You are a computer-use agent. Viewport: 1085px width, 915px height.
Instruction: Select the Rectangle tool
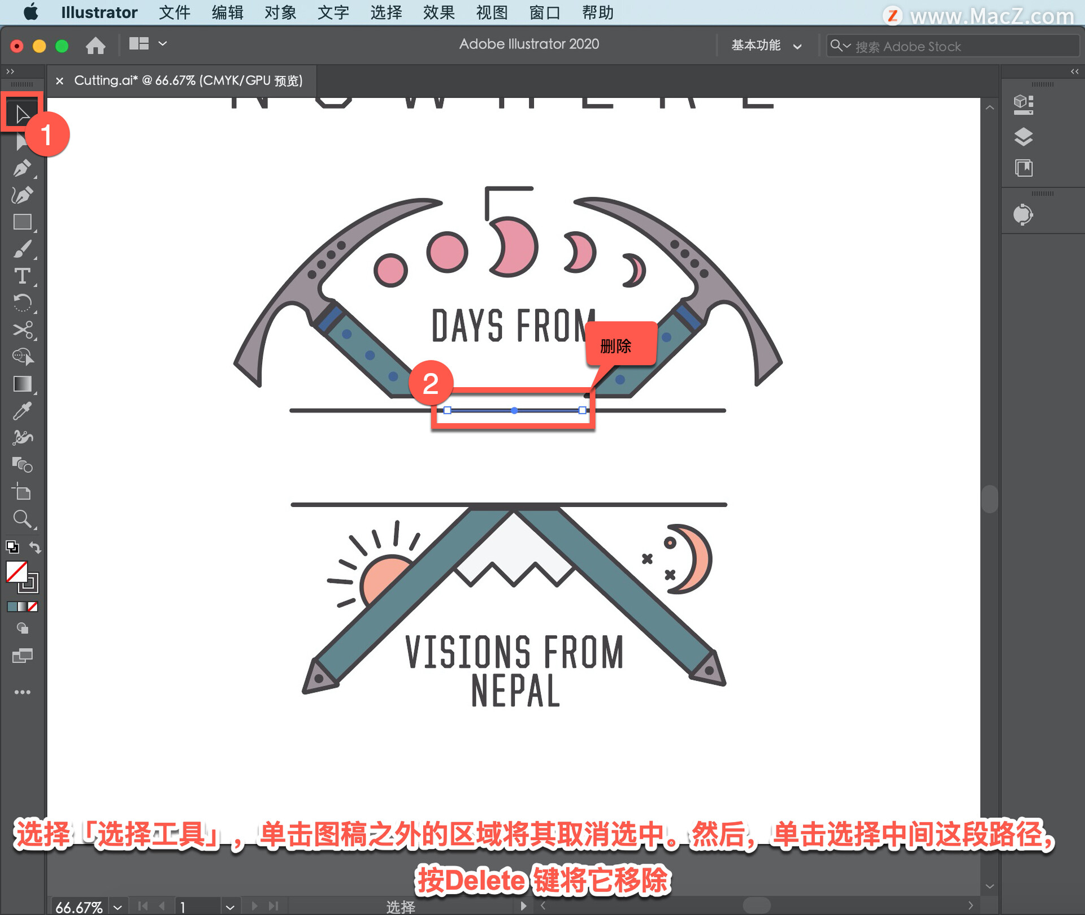tap(22, 222)
